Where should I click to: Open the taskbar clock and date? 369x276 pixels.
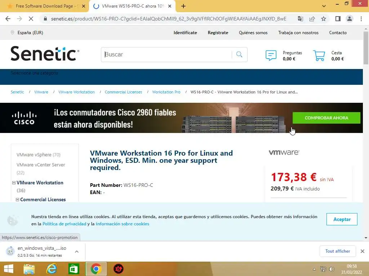click(352, 269)
